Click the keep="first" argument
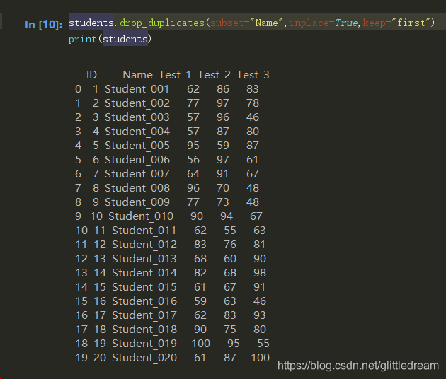This screenshot has width=446, height=379. [x=395, y=23]
